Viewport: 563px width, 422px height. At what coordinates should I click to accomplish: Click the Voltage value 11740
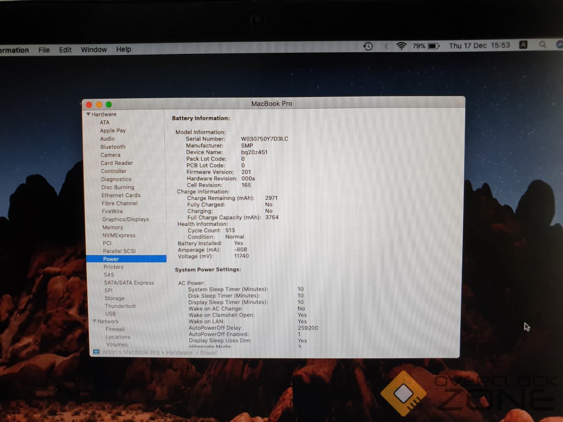point(241,256)
